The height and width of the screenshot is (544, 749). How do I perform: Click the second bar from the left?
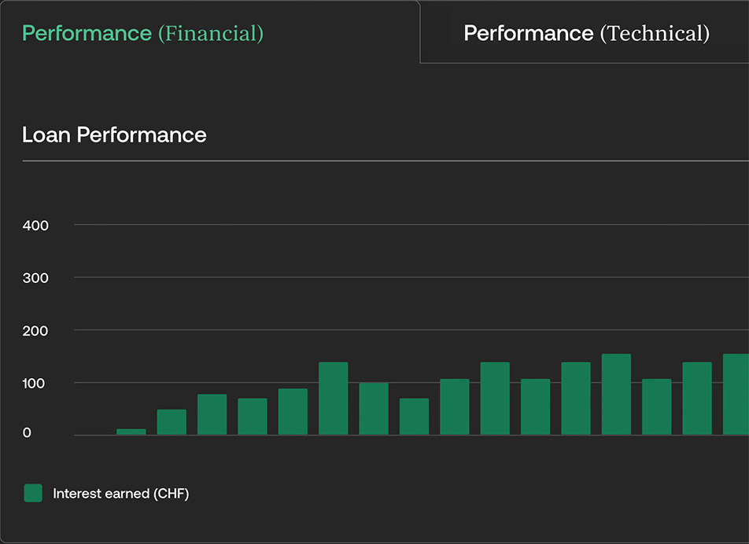[172, 422]
